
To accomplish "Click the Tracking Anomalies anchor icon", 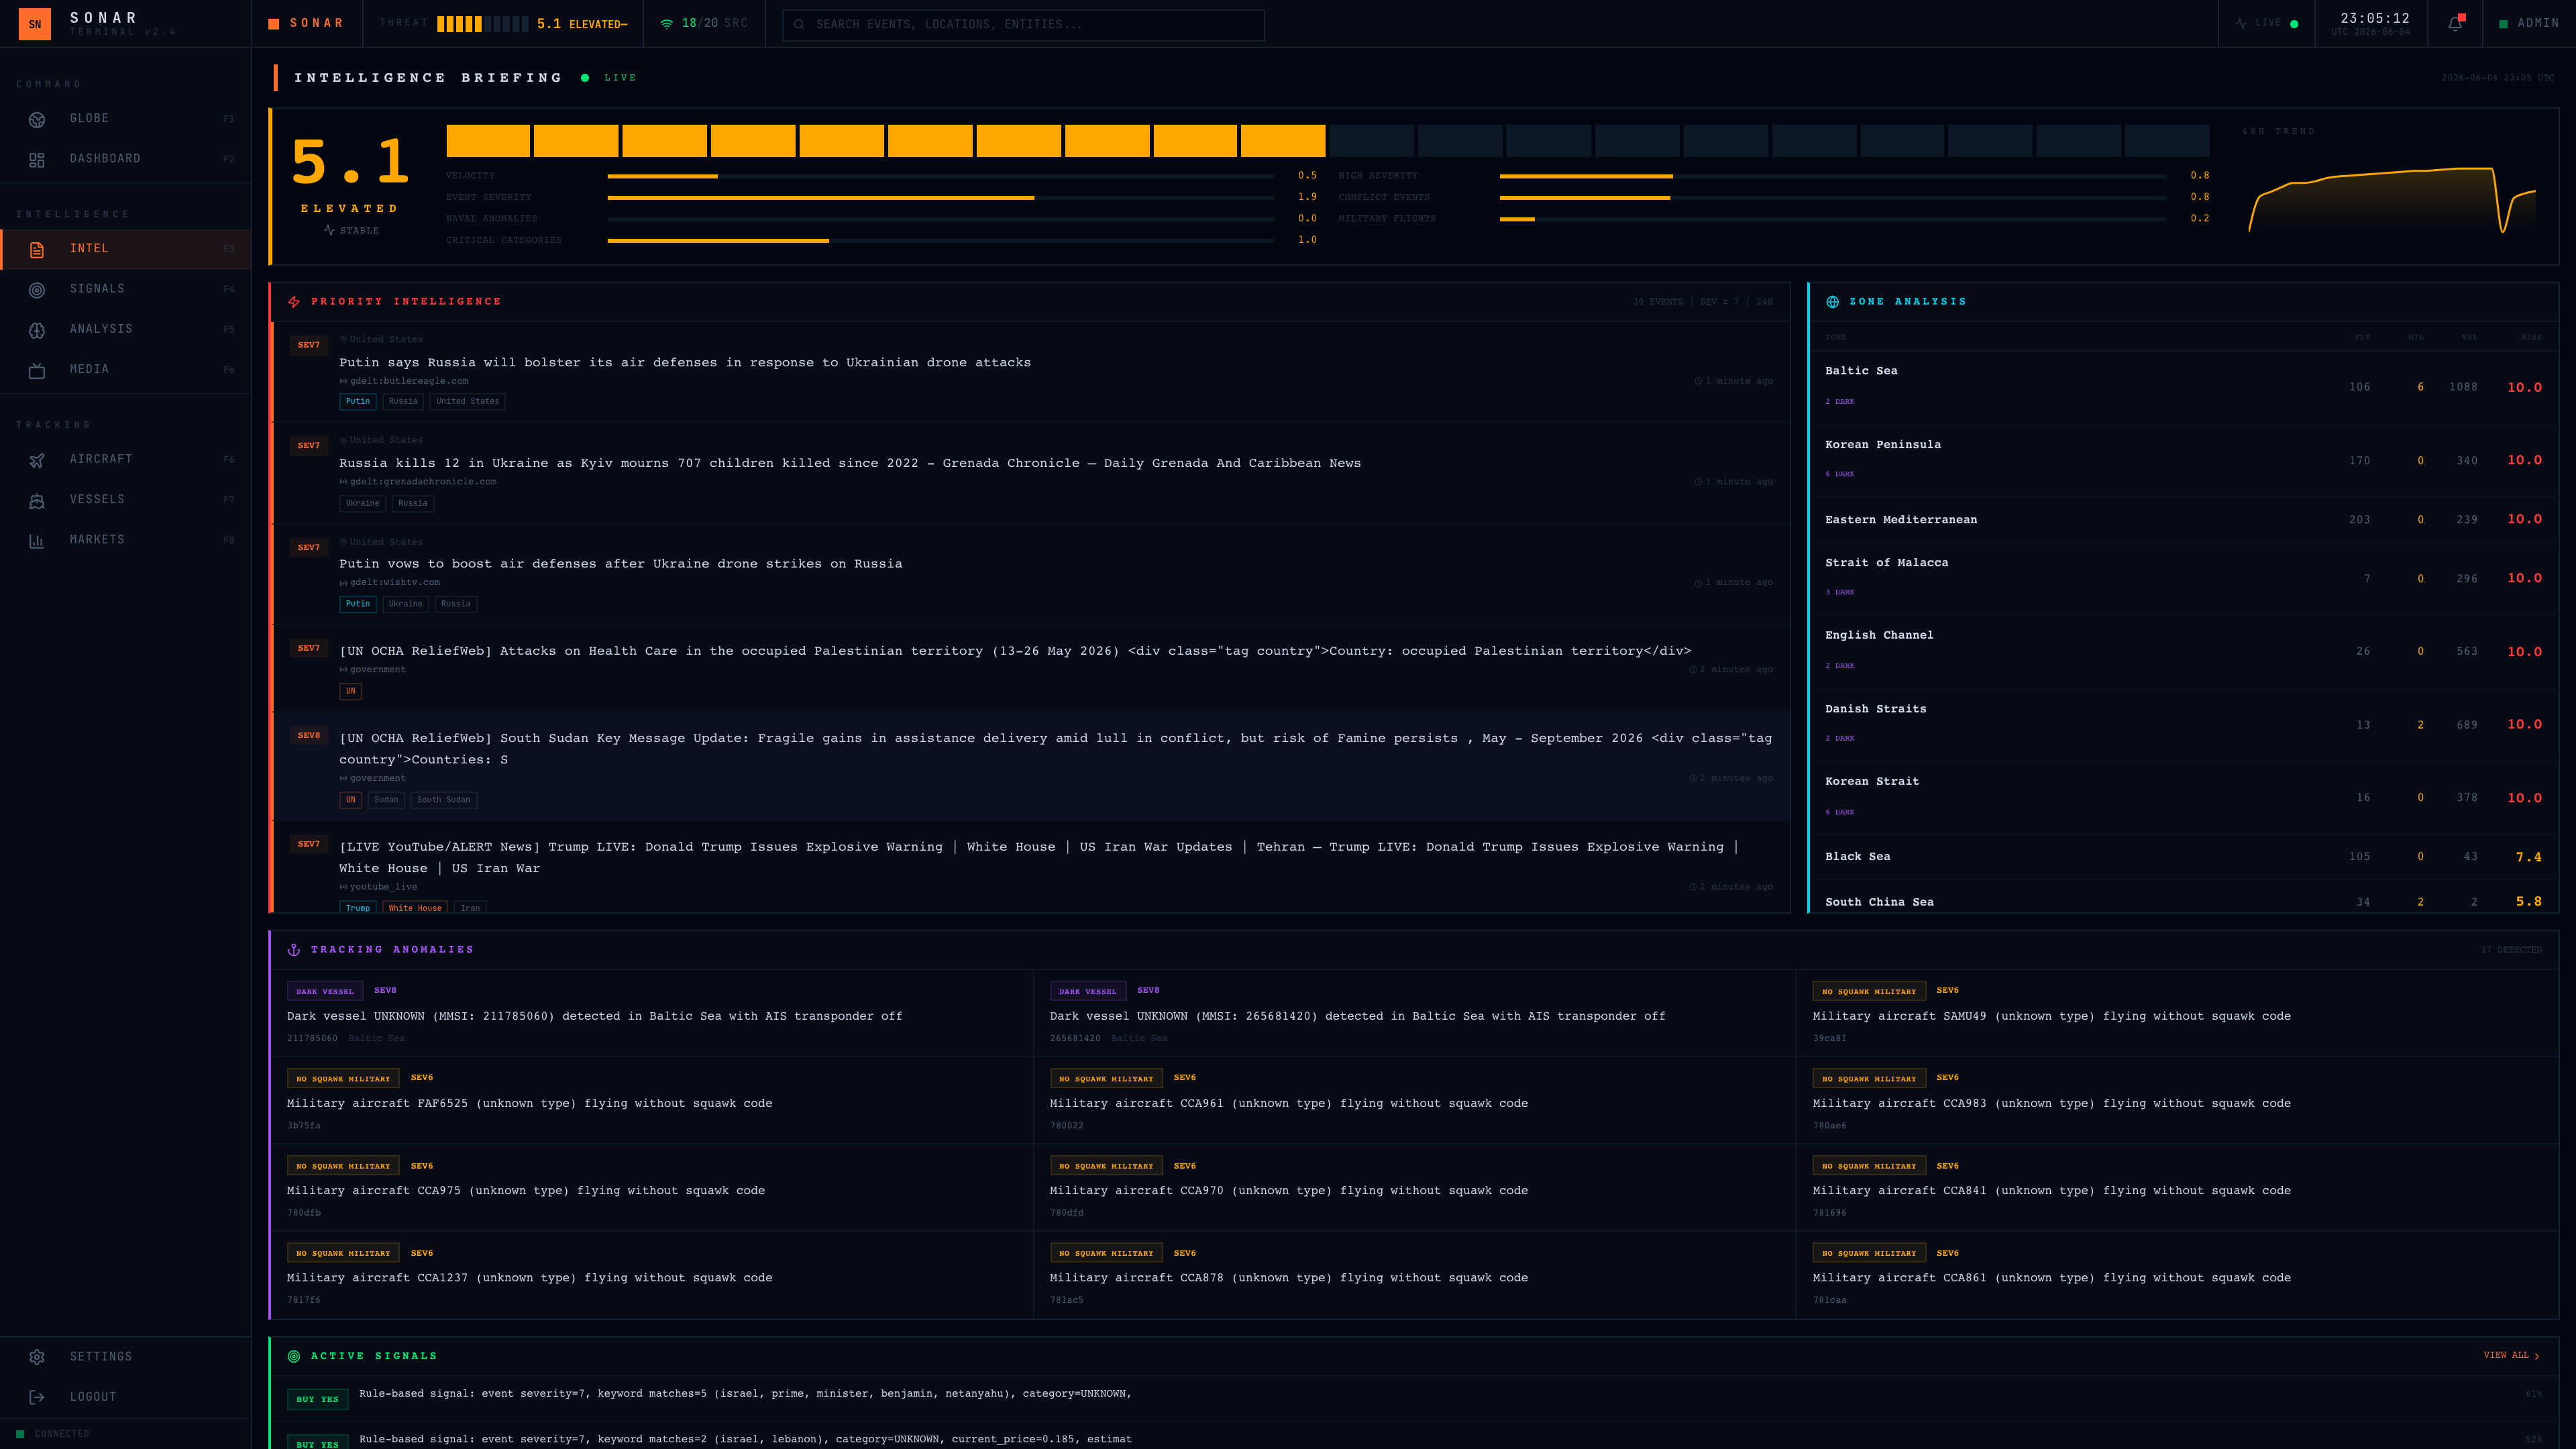I will tap(294, 949).
